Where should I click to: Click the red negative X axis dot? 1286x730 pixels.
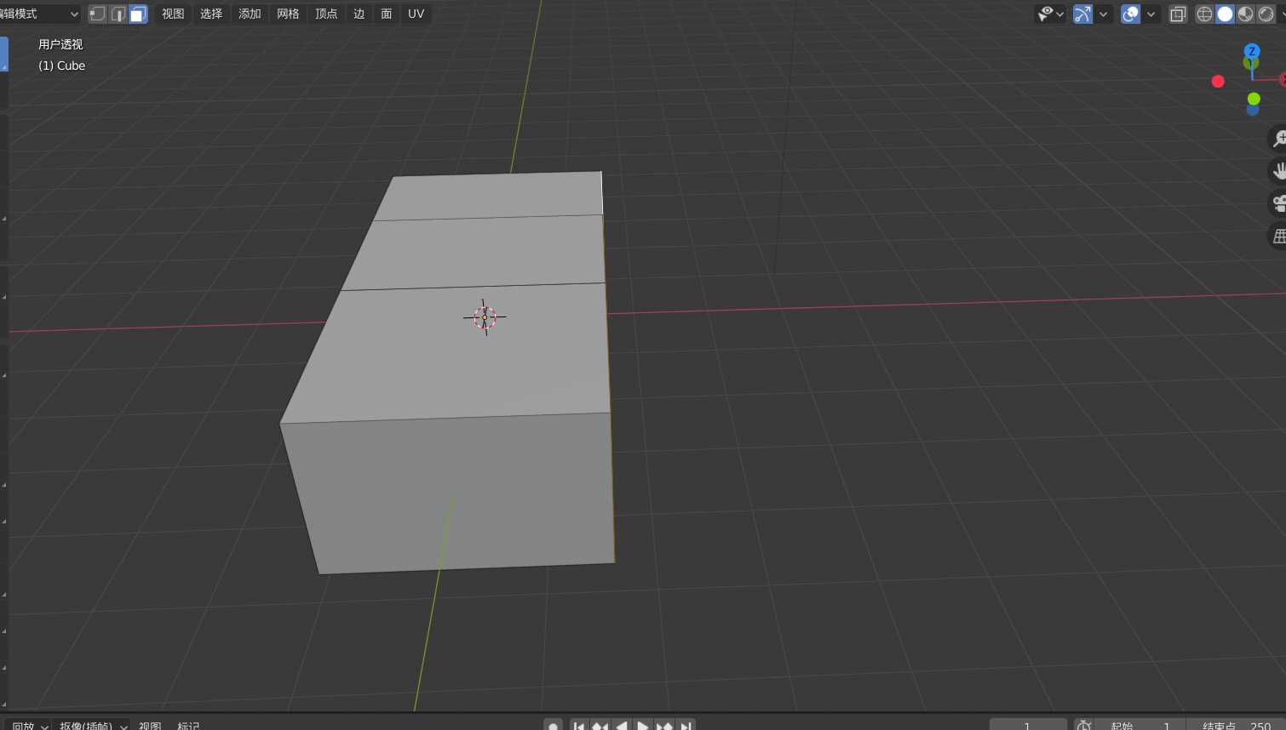(x=1218, y=81)
